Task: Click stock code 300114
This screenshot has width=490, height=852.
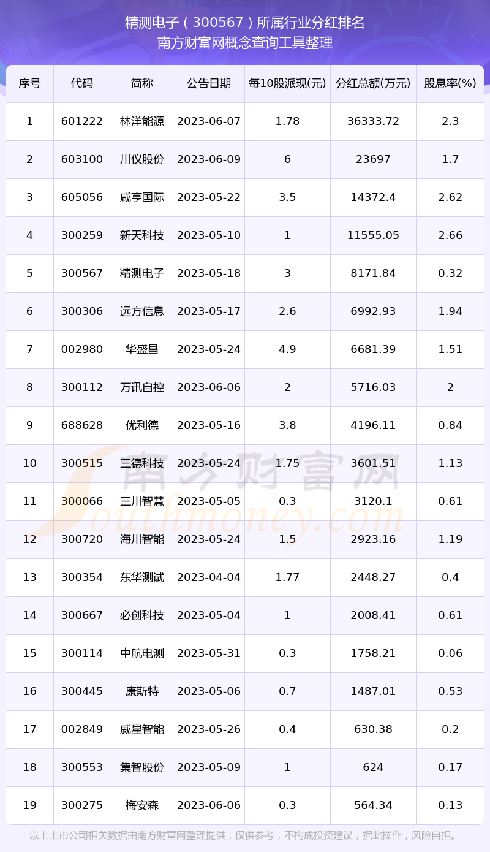Action: pos(82,653)
